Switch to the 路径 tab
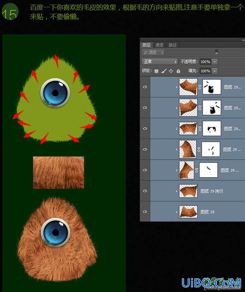245x292 pixels. pos(172,45)
